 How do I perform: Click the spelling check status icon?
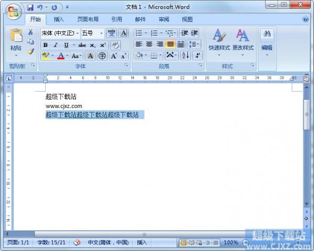click(x=77, y=243)
